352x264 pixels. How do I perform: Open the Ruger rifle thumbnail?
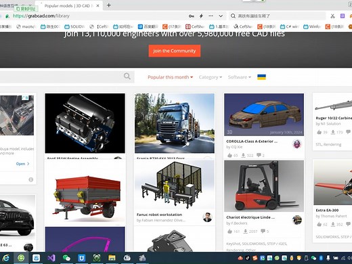333,104
